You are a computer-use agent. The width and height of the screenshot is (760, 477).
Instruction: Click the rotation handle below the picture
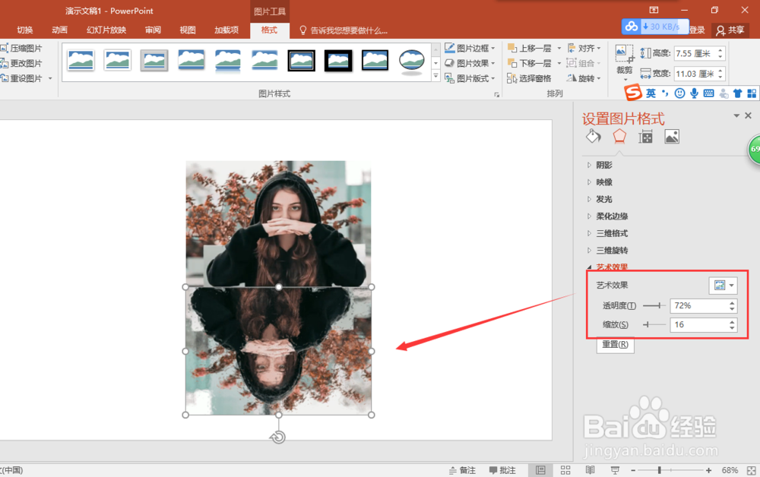click(x=278, y=438)
